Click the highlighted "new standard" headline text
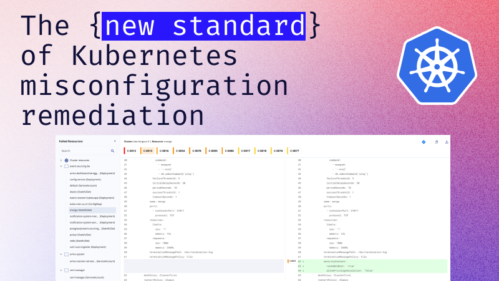The width and height of the screenshot is (499, 281). pyautogui.click(x=204, y=26)
